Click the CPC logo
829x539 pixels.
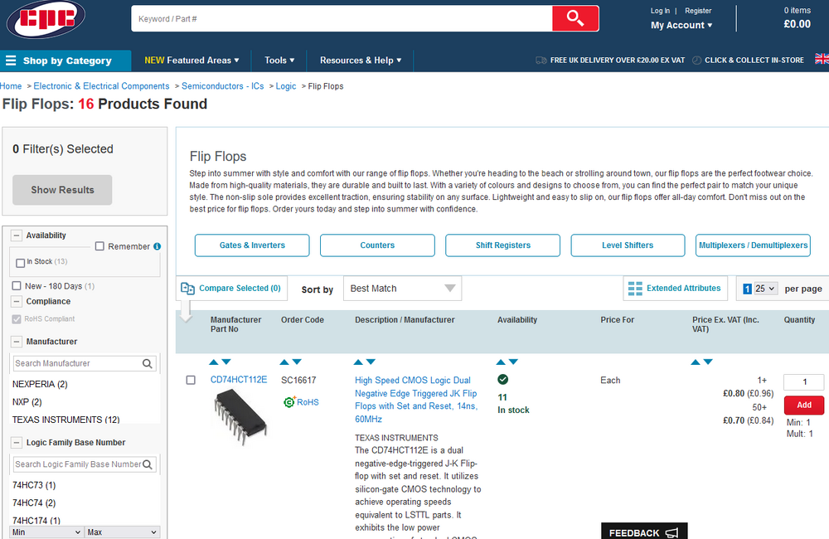click(x=46, y=18)
